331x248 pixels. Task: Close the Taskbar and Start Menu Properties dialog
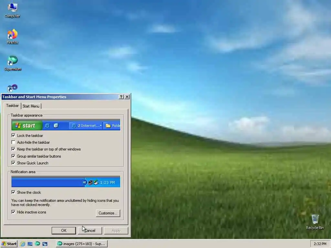coord(127,97)
